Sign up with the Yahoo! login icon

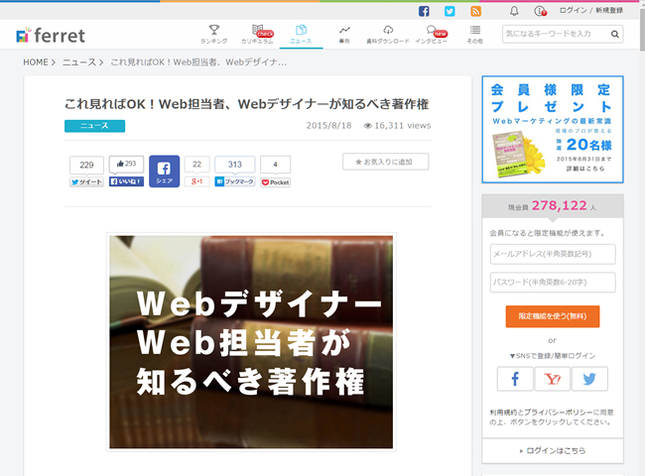(x=552, y=379)
